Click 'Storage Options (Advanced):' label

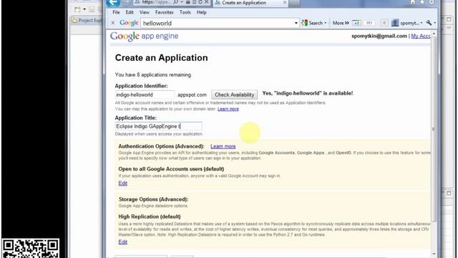coord(153,199)
